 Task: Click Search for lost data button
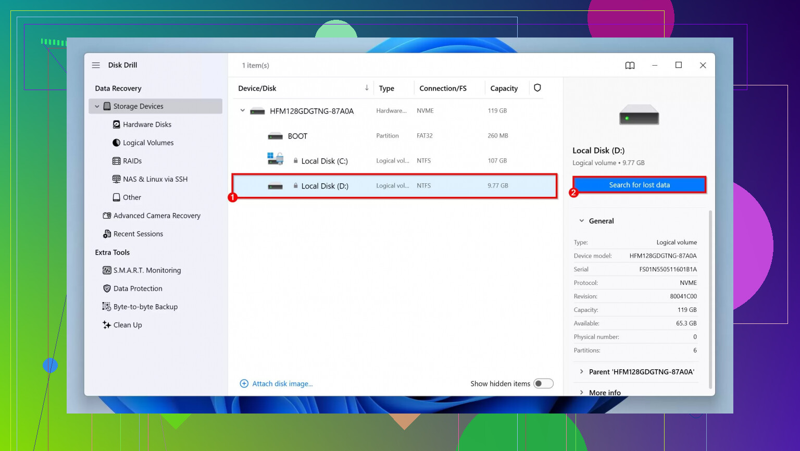click(x=639, y=185)
